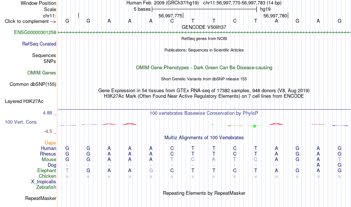The height and width of the screenshot is (207, 351).
Task: Open the ENSG00000301258 gene track label
Action: coord(35,32)
